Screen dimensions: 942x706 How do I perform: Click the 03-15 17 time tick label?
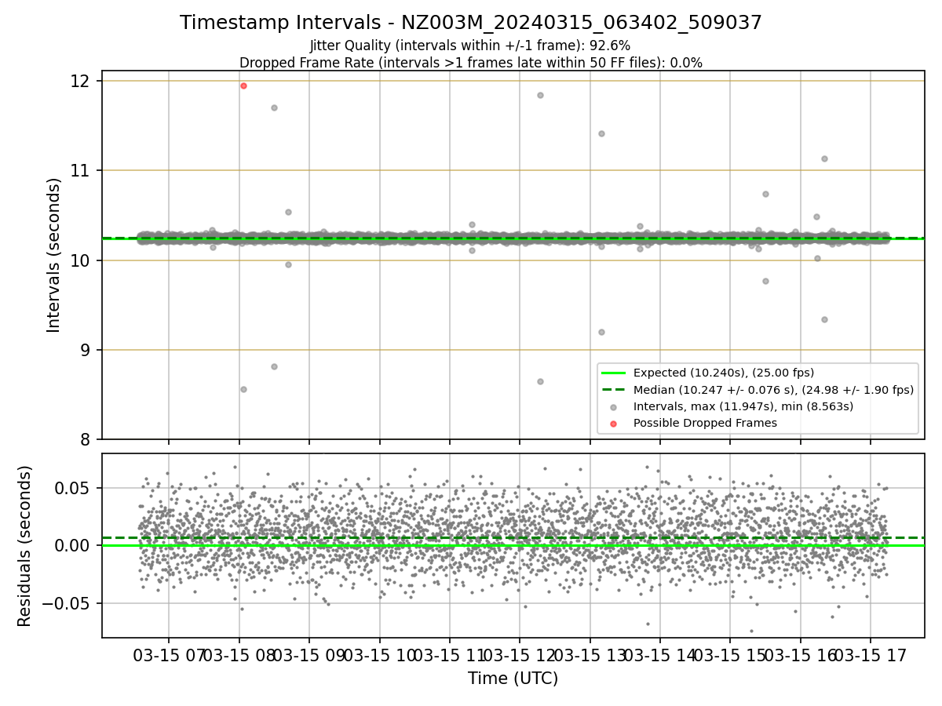870,654
